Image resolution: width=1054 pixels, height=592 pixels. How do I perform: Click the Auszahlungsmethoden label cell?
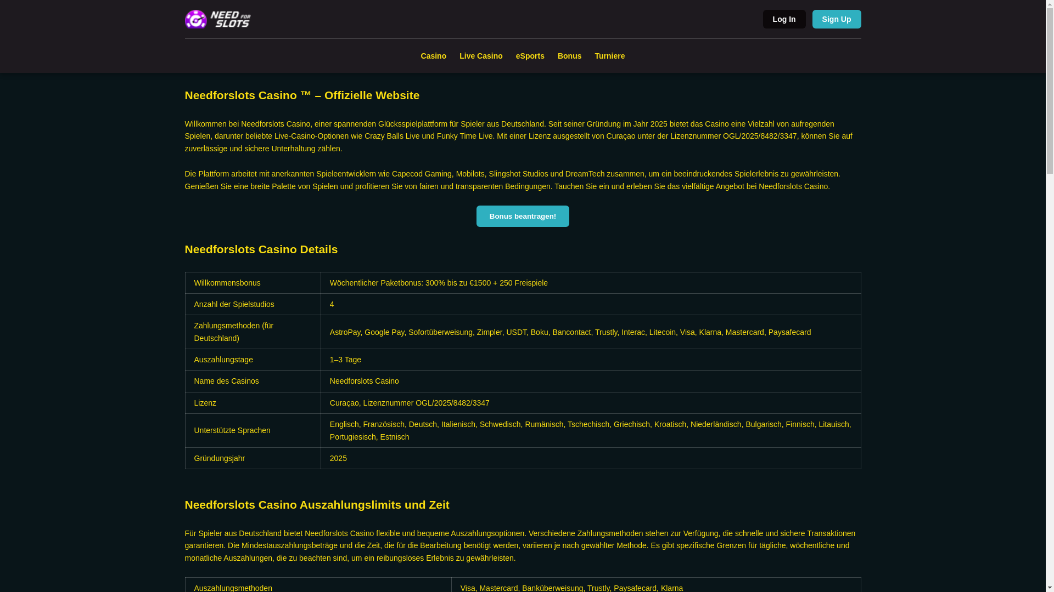pyautogui.click(x=318, y=585)
